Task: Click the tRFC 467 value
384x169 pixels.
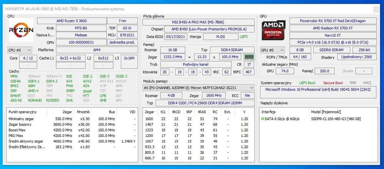Action: (249, 72)
